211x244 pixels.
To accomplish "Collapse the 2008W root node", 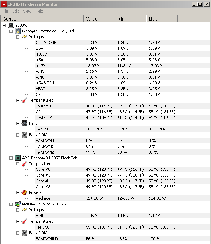I will pos(4,25).
